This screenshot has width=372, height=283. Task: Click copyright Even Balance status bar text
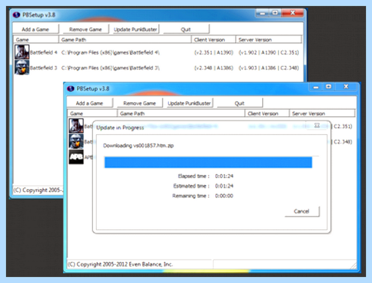(120, 264)
